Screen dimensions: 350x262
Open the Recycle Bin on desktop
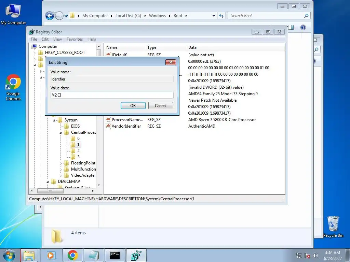[333, 227]
